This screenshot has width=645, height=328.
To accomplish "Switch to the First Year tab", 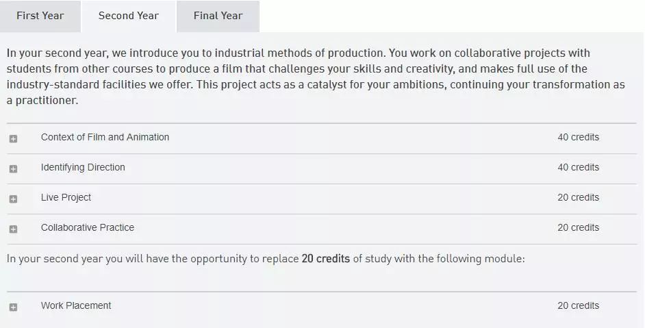I will click(x=40, y=16).
